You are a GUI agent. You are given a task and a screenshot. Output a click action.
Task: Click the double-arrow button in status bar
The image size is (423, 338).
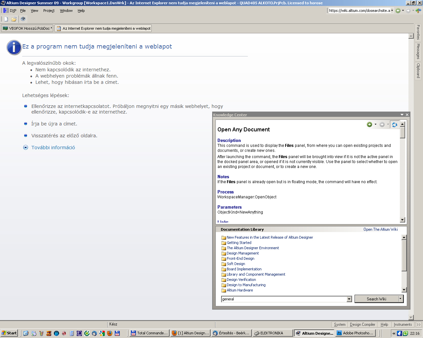[419, 324]
